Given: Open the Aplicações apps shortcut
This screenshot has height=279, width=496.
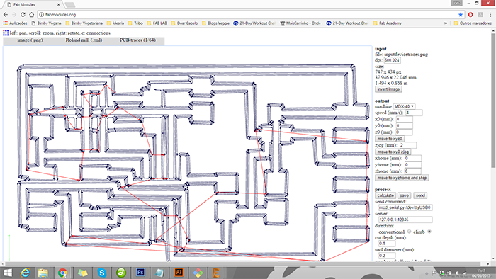Looking at the screenshot, I should click(15, 23).
